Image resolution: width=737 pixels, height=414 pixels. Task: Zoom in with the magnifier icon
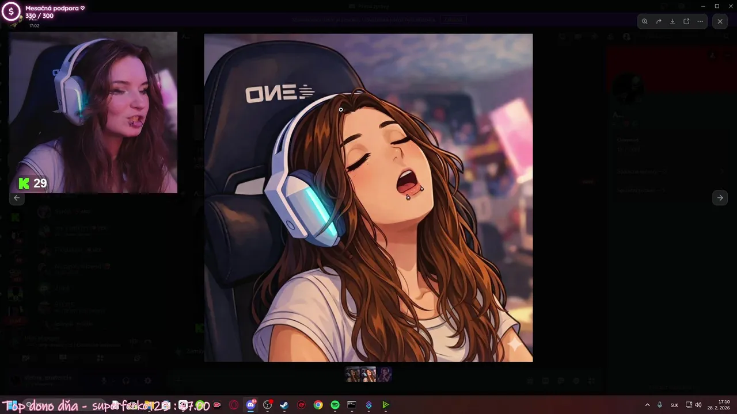[644, 21]
